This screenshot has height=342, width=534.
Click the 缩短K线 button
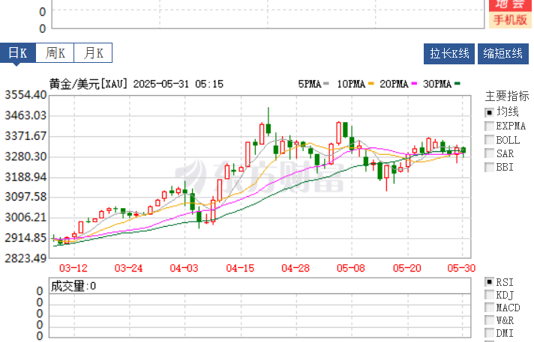[503, 54]
